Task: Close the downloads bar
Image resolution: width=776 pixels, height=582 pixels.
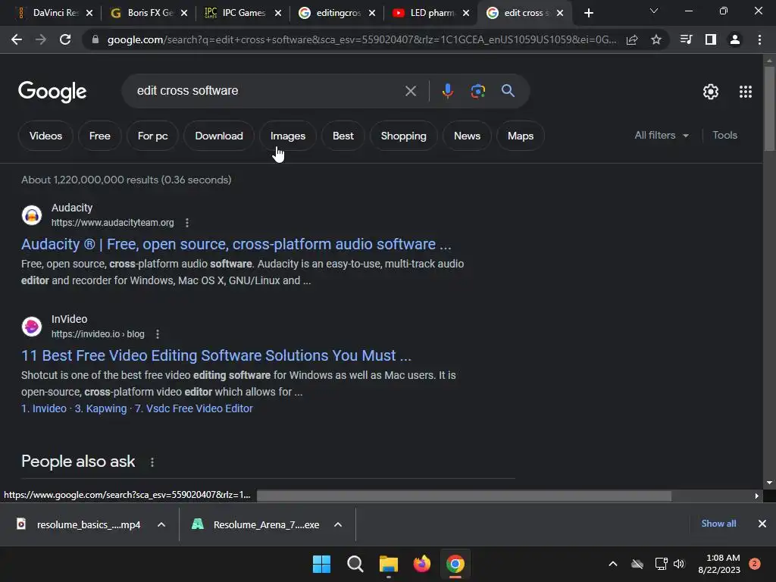Action: point(762,524)
